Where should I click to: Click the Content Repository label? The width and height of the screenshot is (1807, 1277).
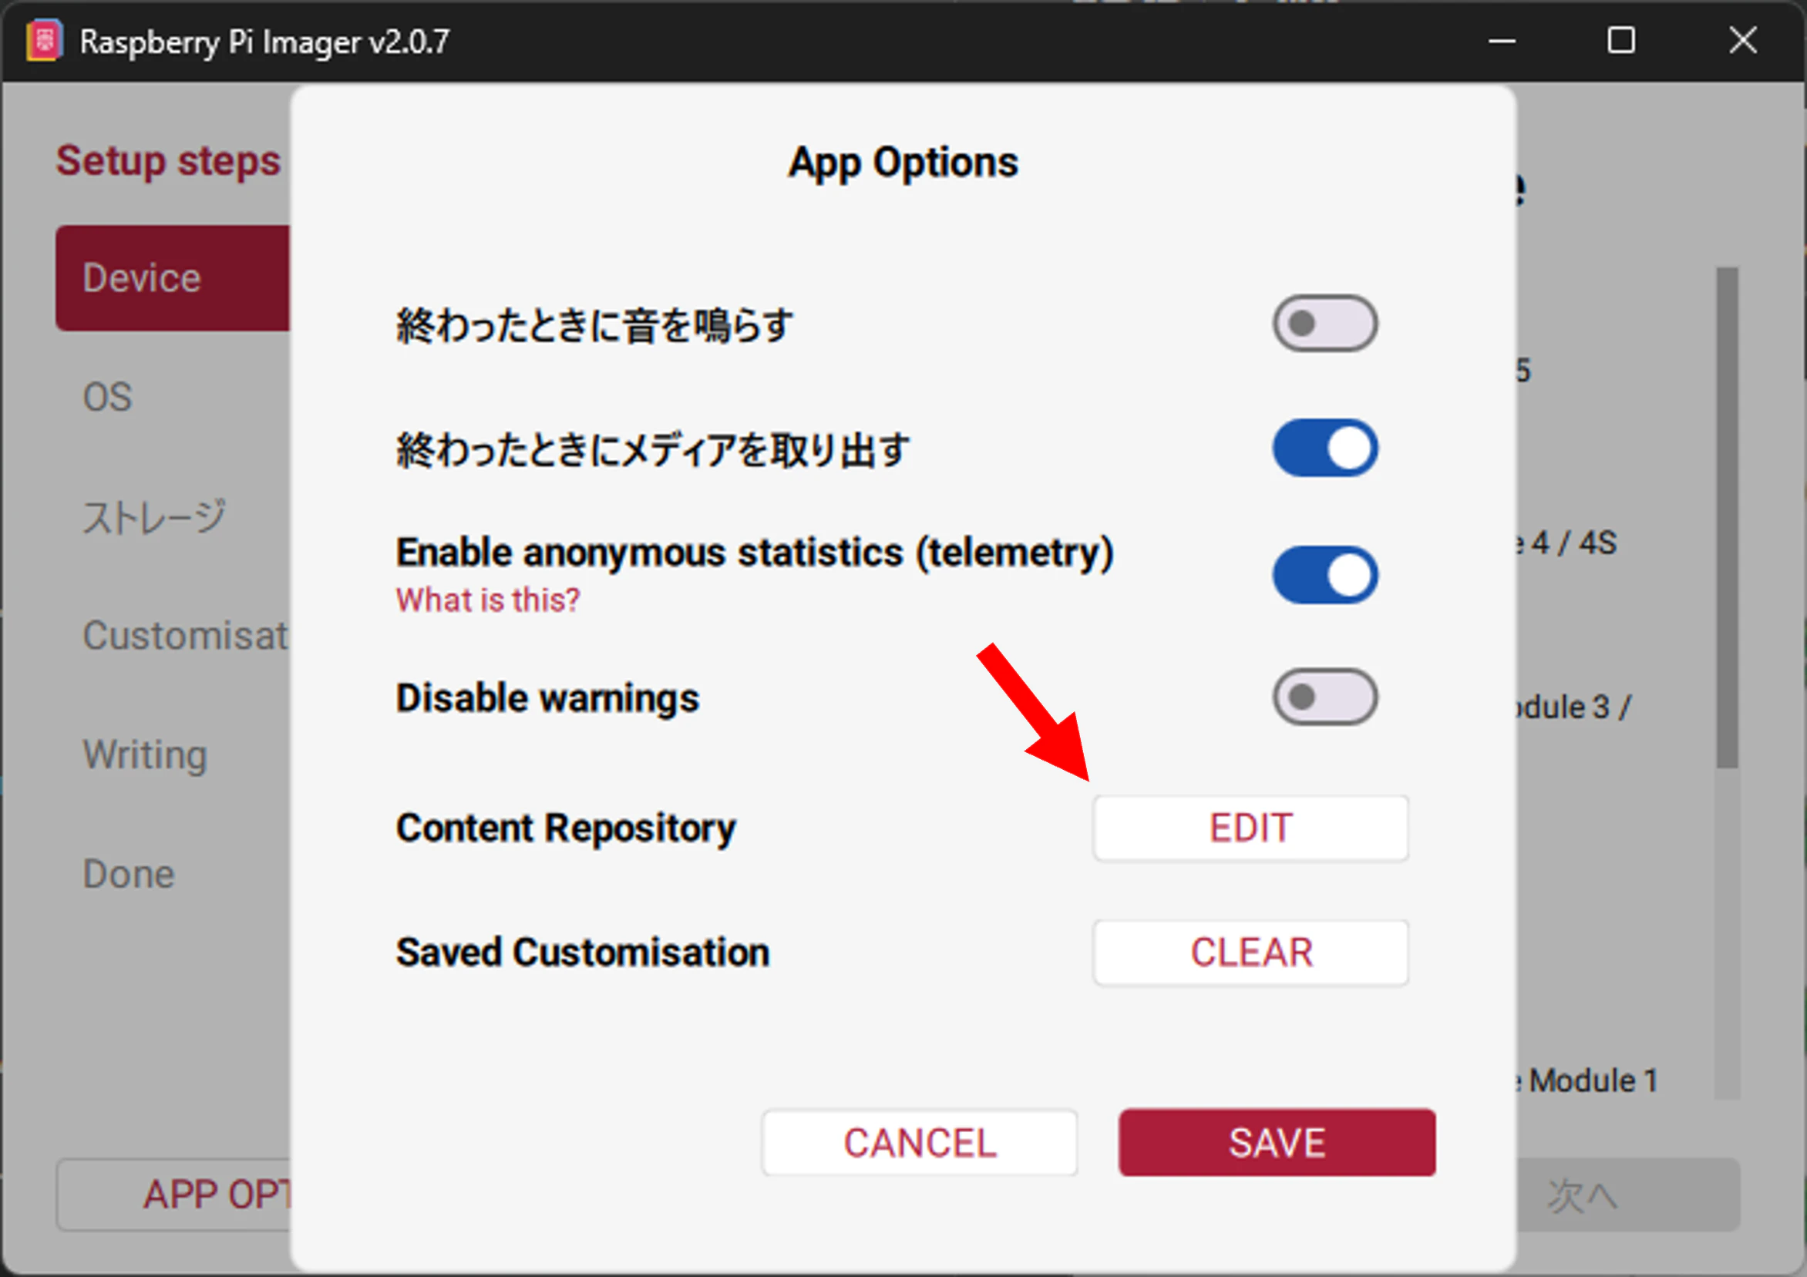click(566, 828)
